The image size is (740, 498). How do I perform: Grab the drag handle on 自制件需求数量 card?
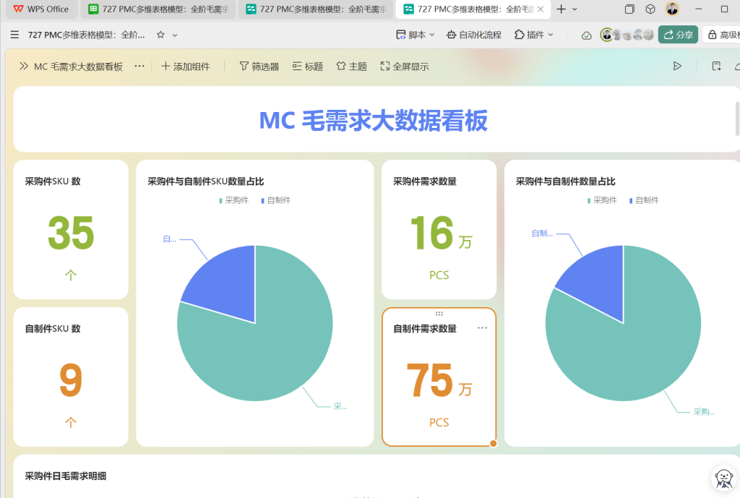pos(439,314)
